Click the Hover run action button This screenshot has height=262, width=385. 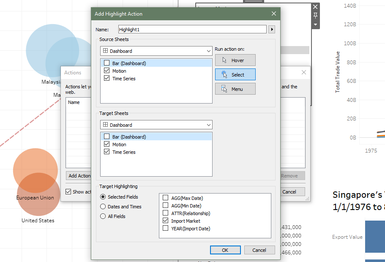pyautogui.click(x=235, y=60)
